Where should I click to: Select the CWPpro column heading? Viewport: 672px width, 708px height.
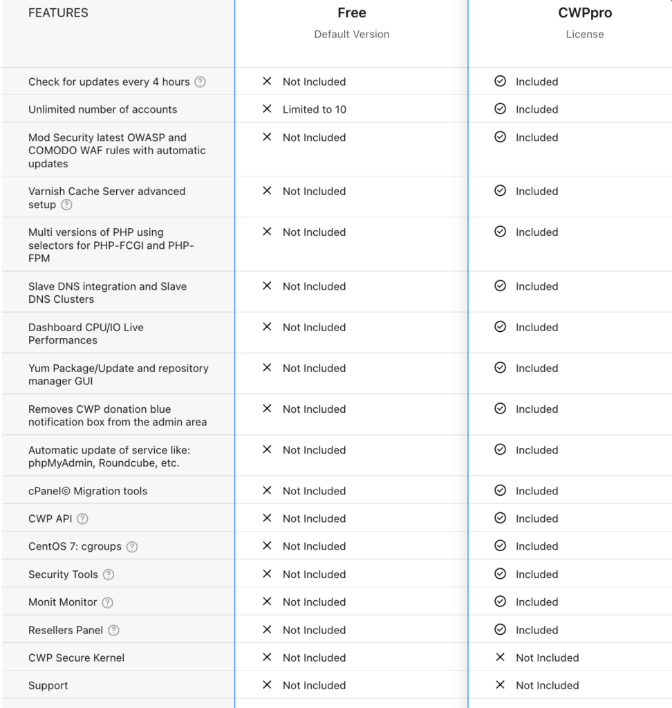[x=585, y=13]
